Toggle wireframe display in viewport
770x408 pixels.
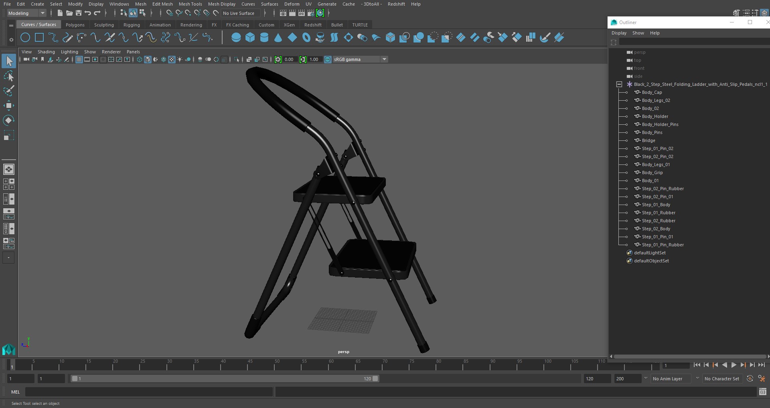point(140,59)
